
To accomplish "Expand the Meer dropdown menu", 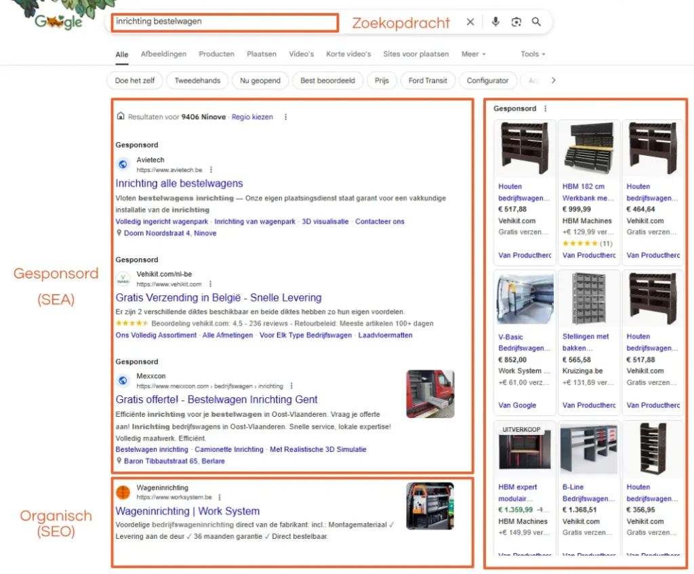I will pos(473,54).
